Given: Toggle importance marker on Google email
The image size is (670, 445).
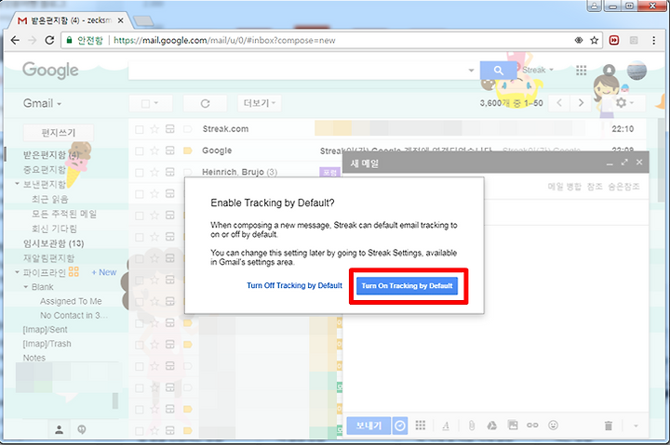Looking at the screenshot, I should tap(188, 151).
